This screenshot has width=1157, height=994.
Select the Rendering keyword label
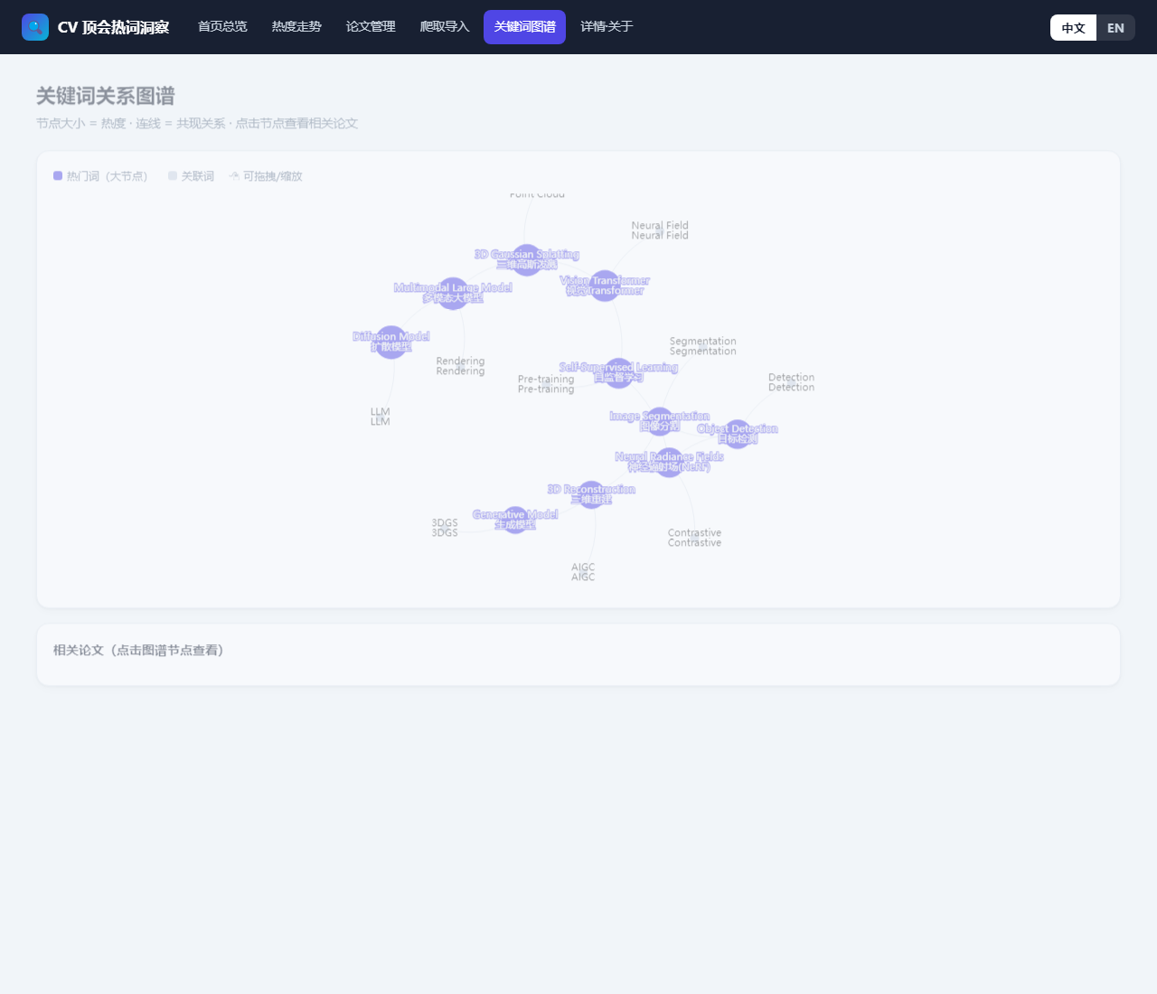coord(460,366)
